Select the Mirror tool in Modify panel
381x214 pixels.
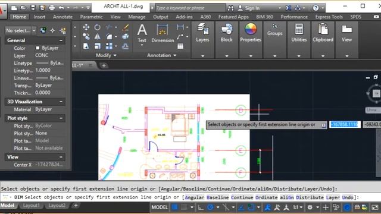pyautogui.click(x=98, y=36)
